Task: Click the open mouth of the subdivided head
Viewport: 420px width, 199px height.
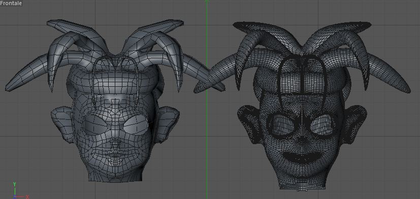Action: (302, 157)
